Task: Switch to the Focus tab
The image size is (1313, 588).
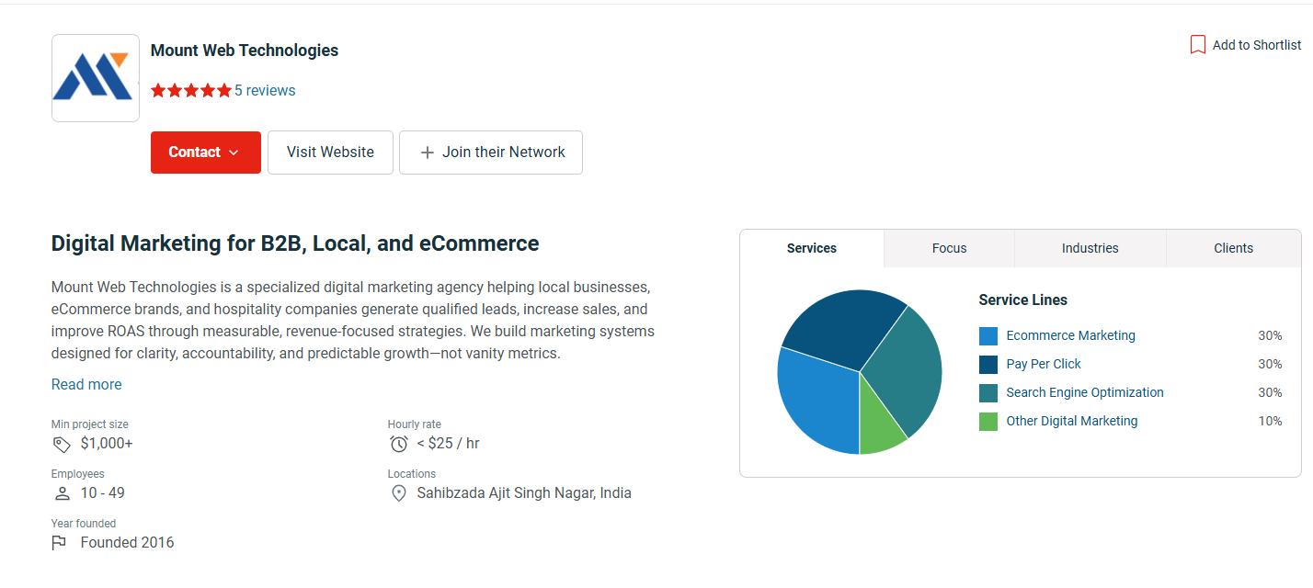Action: (949, 248)
